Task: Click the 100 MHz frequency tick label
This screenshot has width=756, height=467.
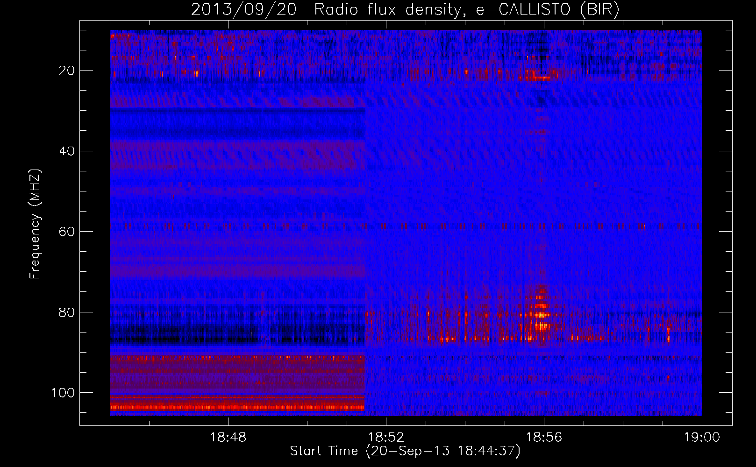Action: (63, 393)
